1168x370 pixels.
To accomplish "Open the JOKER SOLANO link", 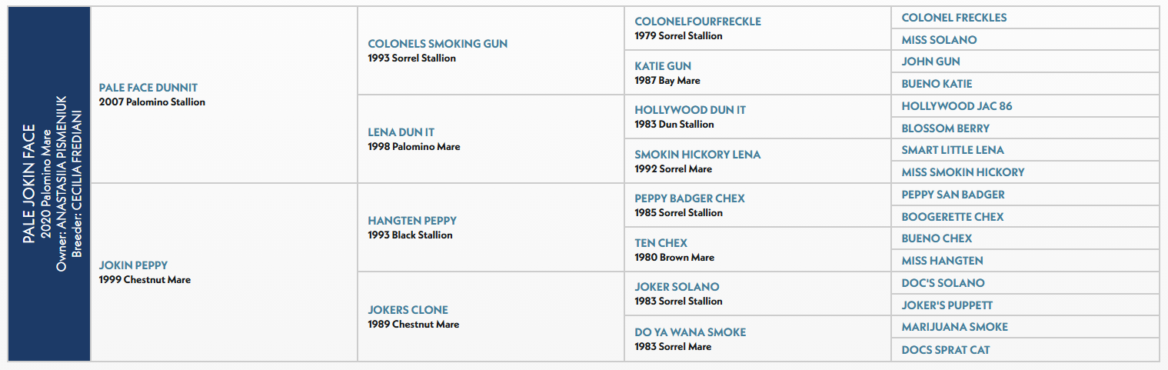I will click(x=677, y=287).
